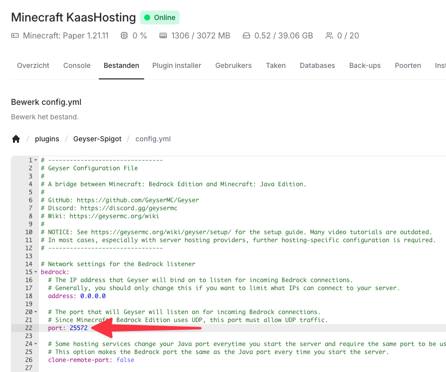Navigate to plugins folder in breadcrumb
446x372 pixels.
[47, 139]
